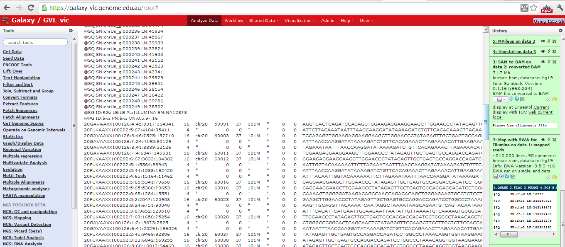565x247 pixels.
Task: Open NGS: Mapping tool section
Action: click(x=17, y=218)
